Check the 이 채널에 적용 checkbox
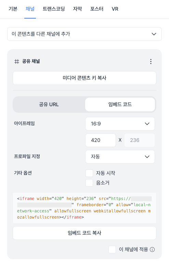The height and width of the screenshot is (266, 169). (x=112, y=250)
